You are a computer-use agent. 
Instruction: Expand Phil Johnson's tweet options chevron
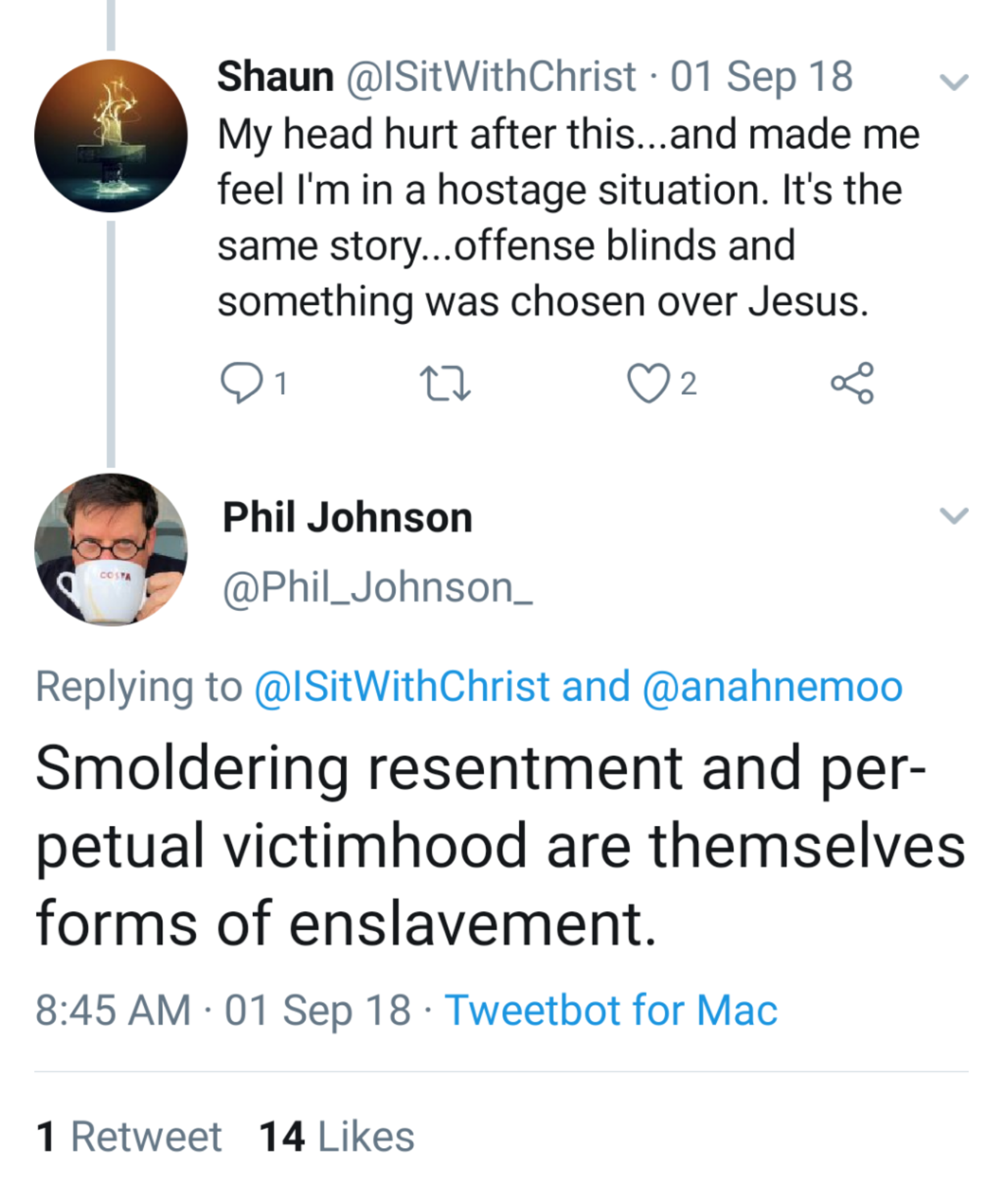coord(953,515)
